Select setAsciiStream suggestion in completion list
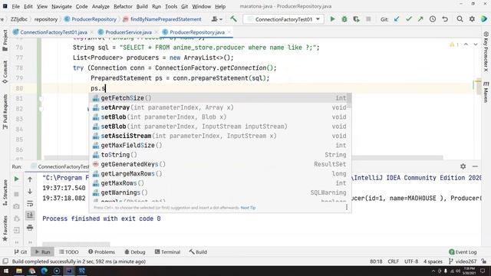The height and width of the screenshot is (276, 491). pyautogui.click(x=220, y=136)
